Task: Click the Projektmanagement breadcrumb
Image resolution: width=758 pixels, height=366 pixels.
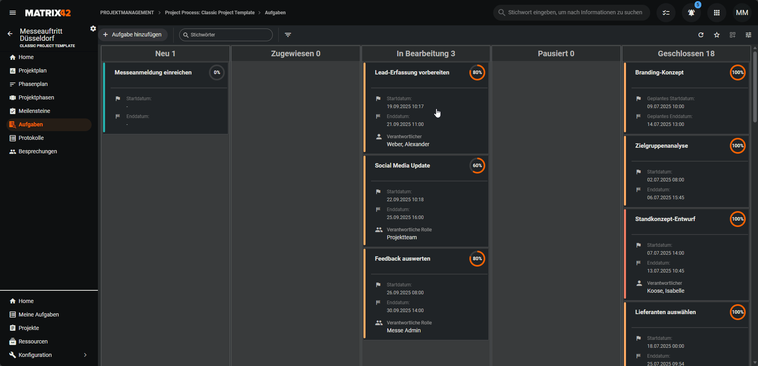Action: click(x=127, y=13)
